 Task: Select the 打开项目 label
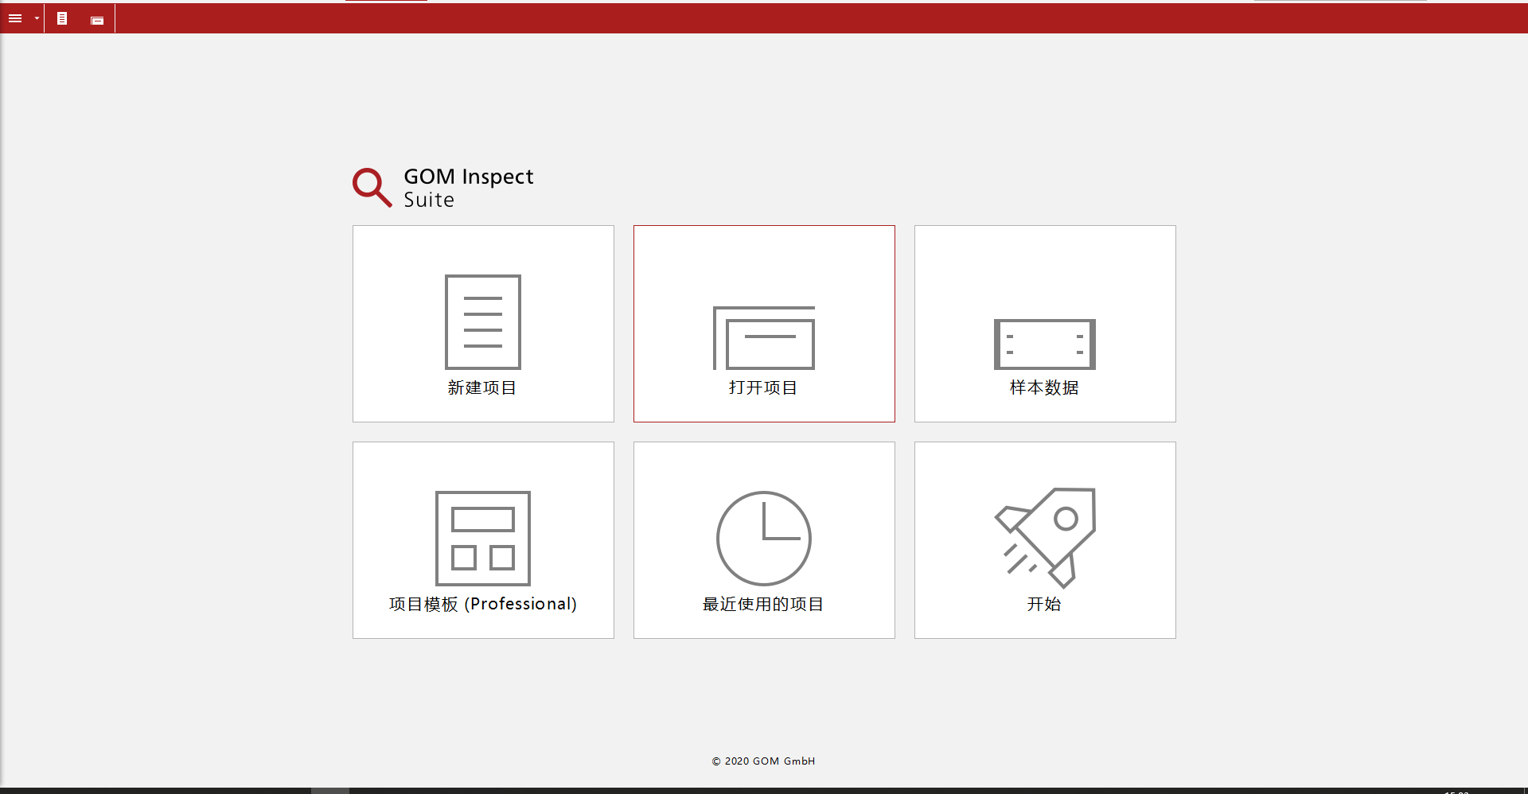tap(763, 387)
